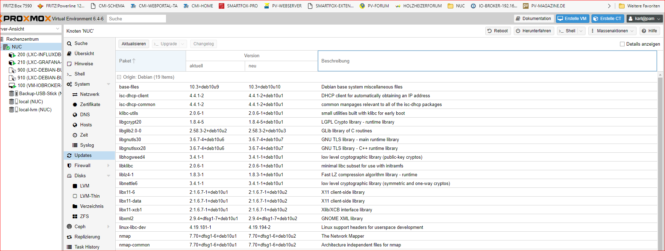Click the Verzeichnis folder icon
This screenshot has height=251, width=665.
click(75, 206)
